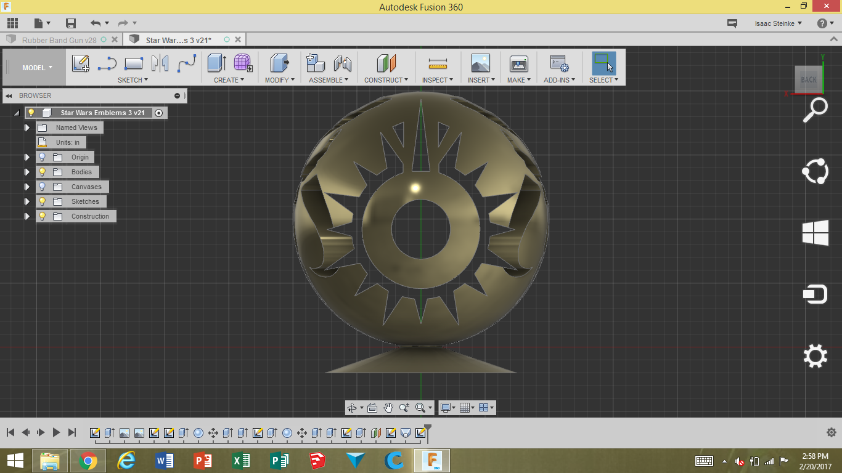The image size is (842, 473).
Task: Select the construction plane feature in timeline
Action: [x=376, y=433]
